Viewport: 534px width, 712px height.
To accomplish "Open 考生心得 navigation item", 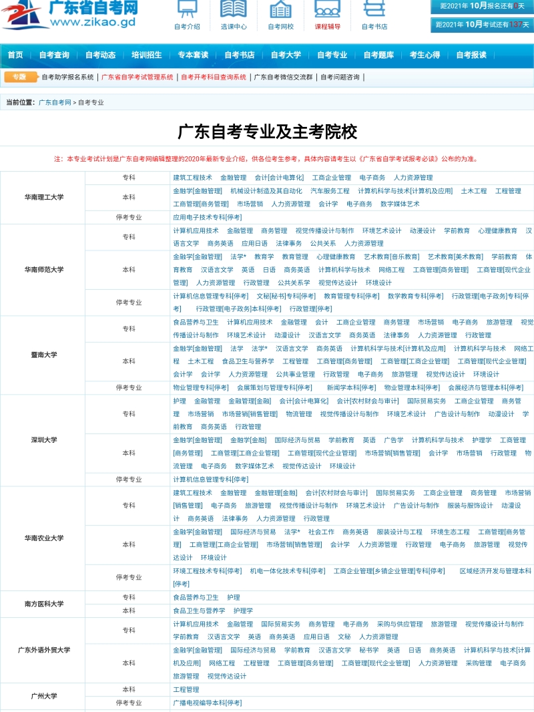I will pos(425,55).
